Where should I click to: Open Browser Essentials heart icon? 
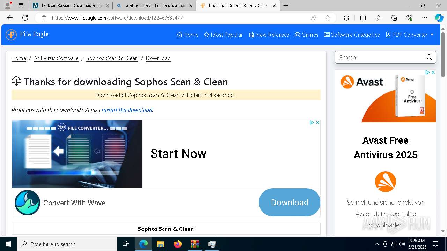click(409, 18)
